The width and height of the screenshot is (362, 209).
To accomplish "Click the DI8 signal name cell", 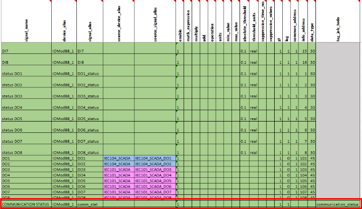I will [26, 60].
